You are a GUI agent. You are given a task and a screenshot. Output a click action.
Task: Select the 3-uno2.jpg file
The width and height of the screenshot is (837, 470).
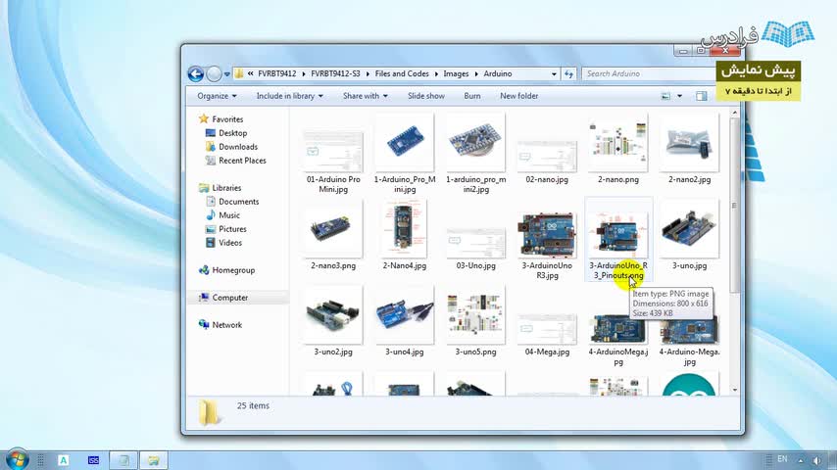click(x=333, y=323)
